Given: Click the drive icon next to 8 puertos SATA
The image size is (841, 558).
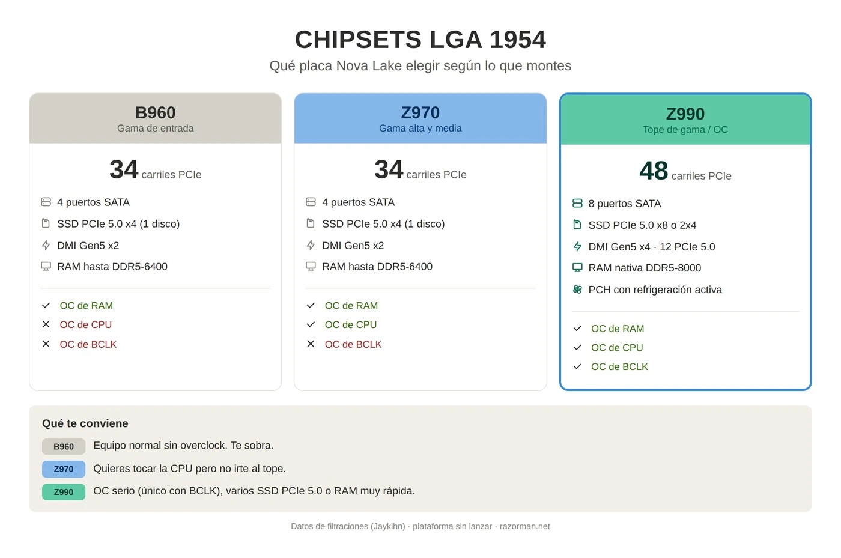Looking at the screenshot, I should point(577,203).
